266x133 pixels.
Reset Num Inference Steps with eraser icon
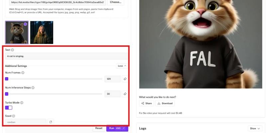[x=125, y=94]
